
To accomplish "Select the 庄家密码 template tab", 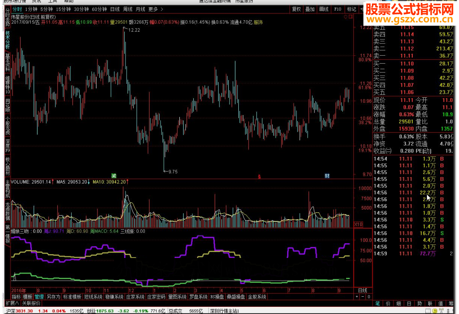I will point(156,297).
